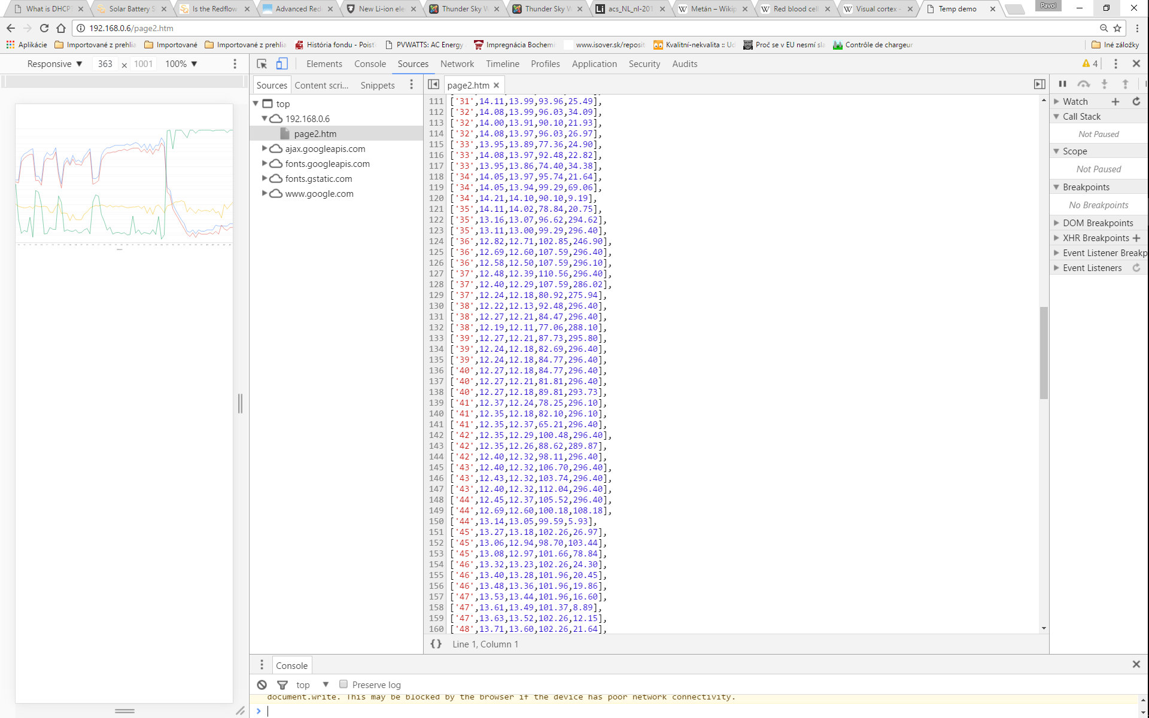The width and height of the screenshot is (1149, 718).
Task: Open the Audits panel
Action: tap(685, 64)
